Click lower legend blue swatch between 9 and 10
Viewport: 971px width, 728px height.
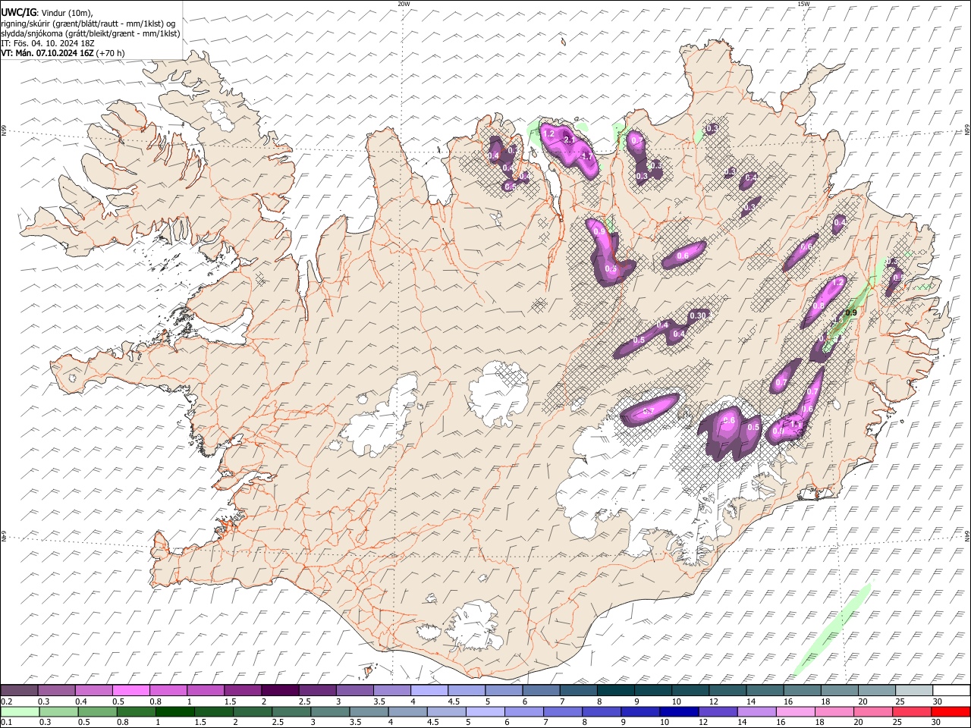point(641,711)
